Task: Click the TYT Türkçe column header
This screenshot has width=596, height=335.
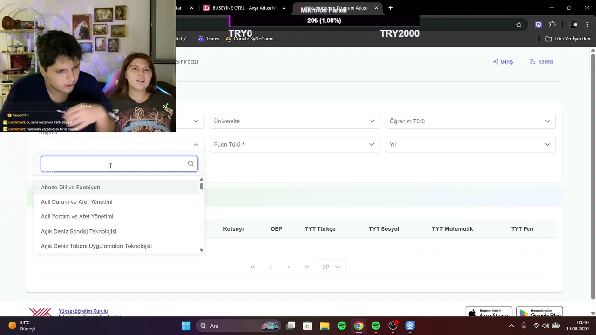Action: (320, 229)
